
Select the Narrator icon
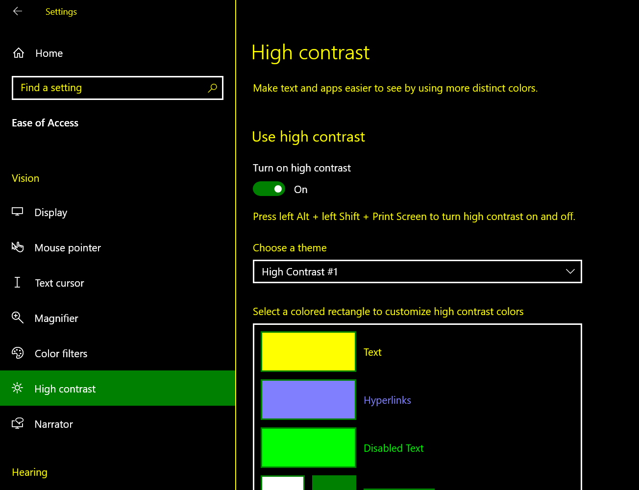[x=18, y=423]
